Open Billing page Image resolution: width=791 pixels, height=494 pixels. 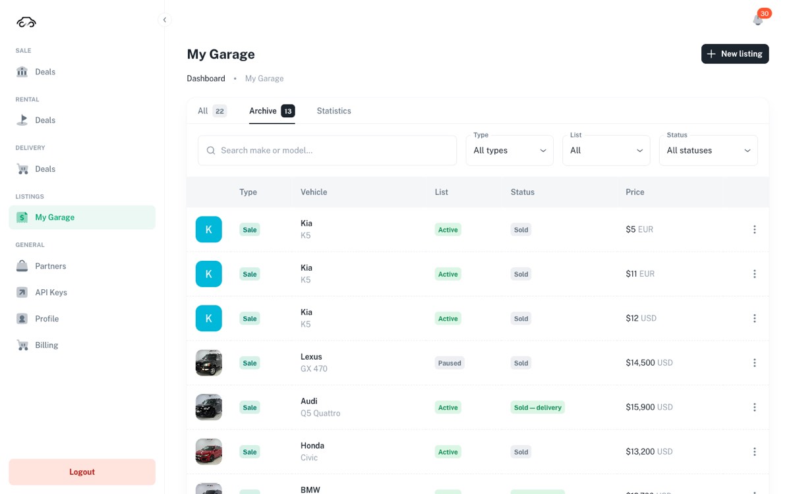pyautogui.click(x=82, y=345)
